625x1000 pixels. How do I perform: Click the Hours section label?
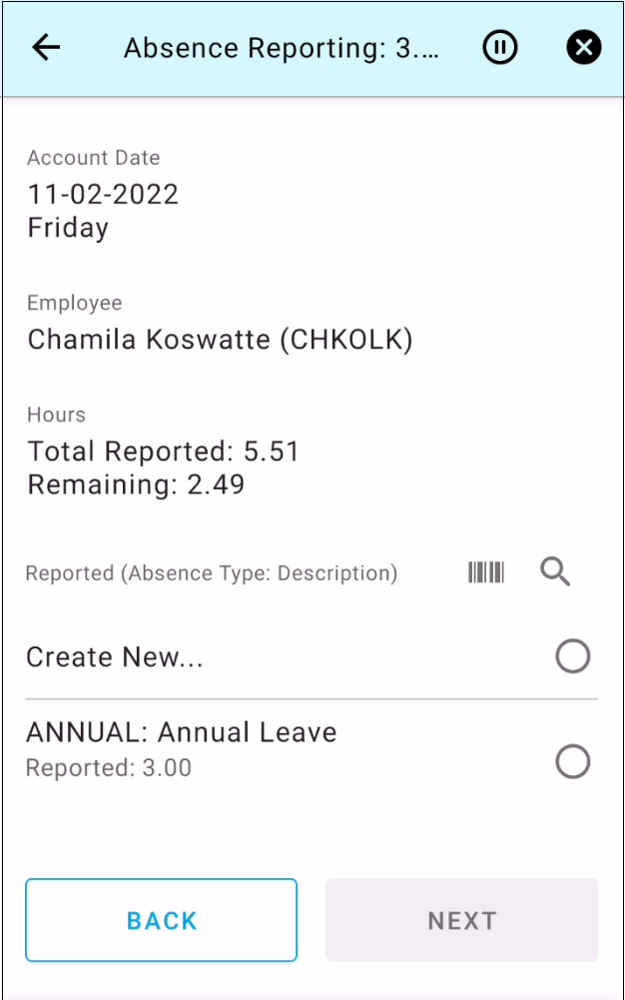(x=57, y=415)
